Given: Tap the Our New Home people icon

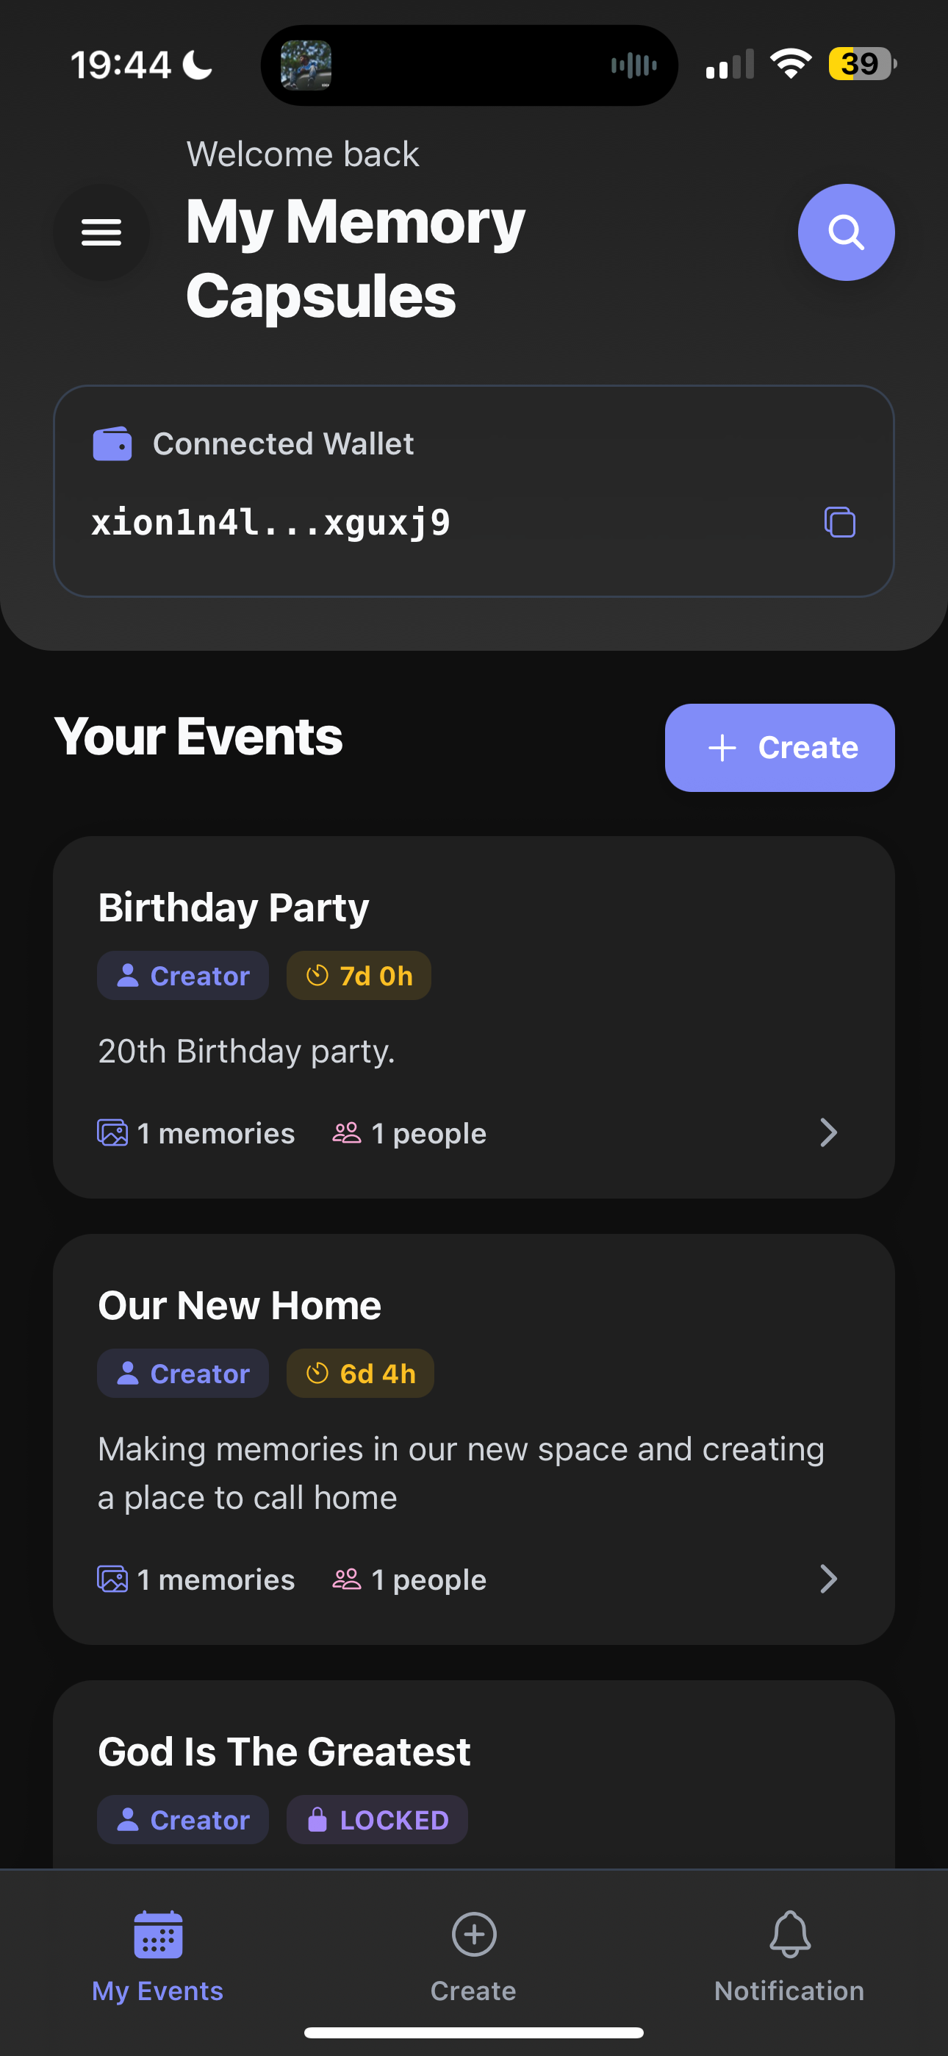Looking at the screenshot, I should [x=347, y=1579].
